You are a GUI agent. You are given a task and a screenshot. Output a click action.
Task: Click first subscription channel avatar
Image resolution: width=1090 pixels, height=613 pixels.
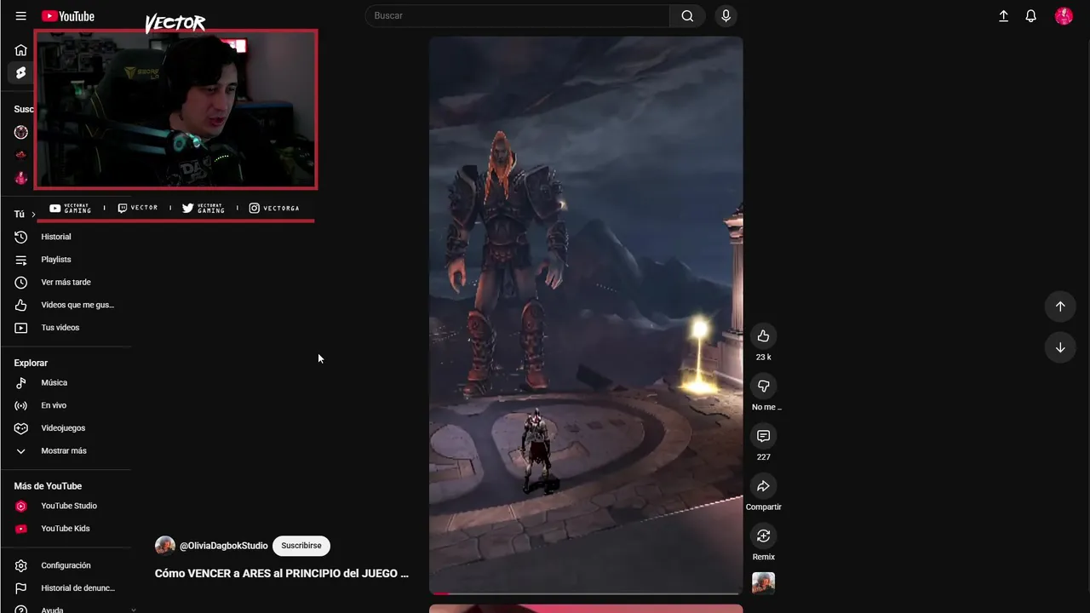(x=21, y=132)
